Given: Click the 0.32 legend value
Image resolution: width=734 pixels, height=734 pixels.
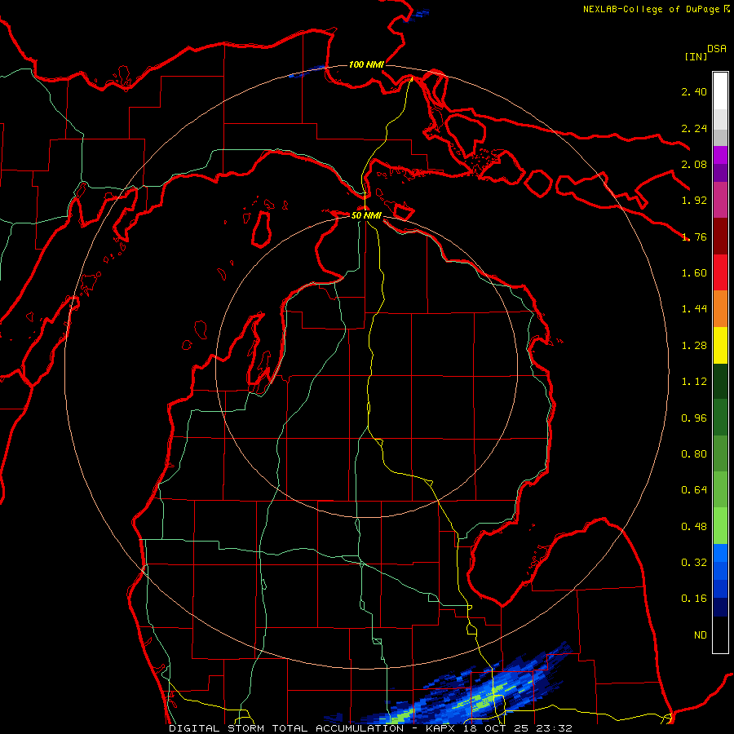Looking at the screenshot, I should point(694,563).
